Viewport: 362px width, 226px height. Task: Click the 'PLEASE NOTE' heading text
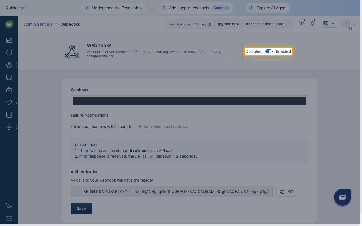pyautogui.click(x=88, y=145)
